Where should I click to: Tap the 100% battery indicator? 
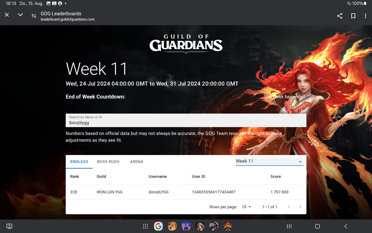click(359, 3)
